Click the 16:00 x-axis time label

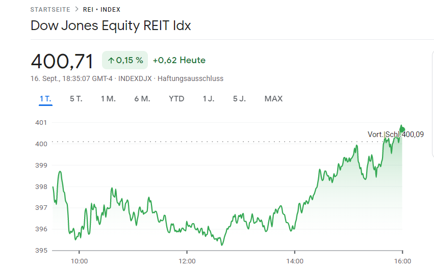(x=402, y=261)
